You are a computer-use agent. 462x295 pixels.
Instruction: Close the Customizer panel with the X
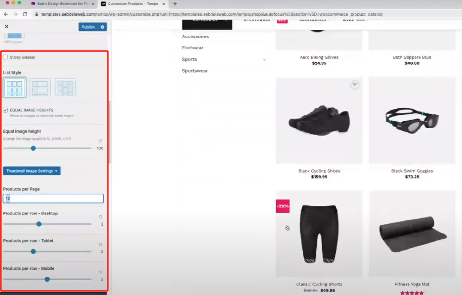point(6,26)
